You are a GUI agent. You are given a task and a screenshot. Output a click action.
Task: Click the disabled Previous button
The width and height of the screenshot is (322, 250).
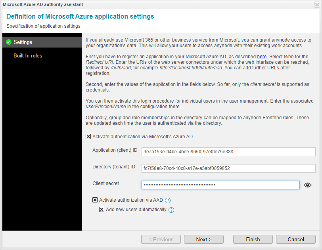161,239
